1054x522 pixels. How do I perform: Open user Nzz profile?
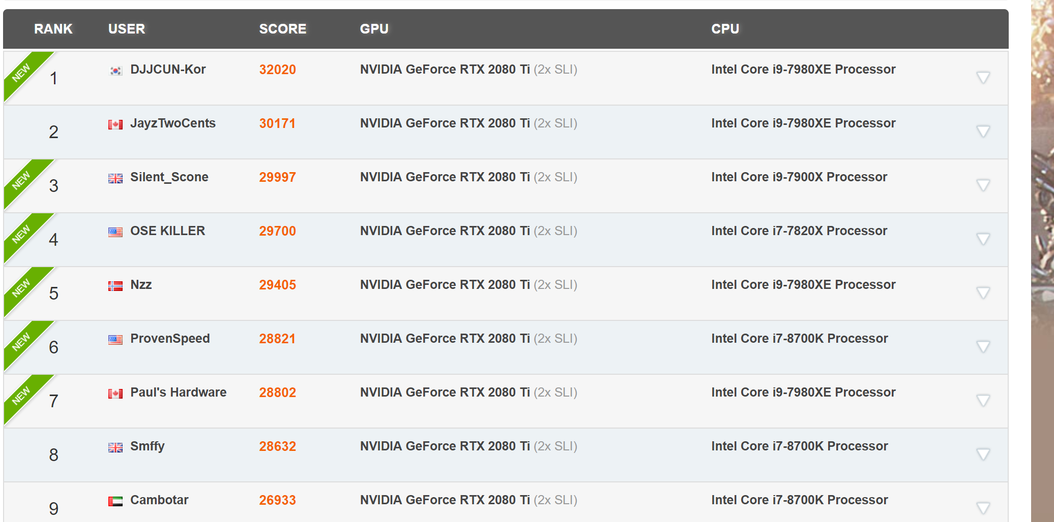coord(141,285)
